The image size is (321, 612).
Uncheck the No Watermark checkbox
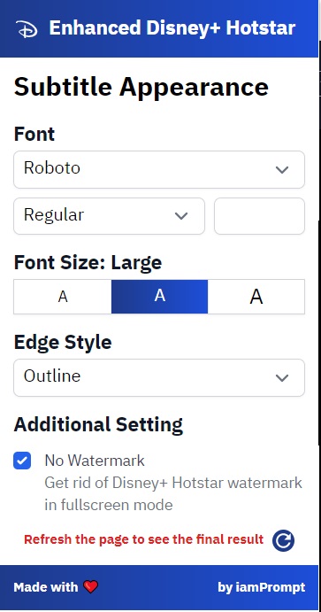22,461
